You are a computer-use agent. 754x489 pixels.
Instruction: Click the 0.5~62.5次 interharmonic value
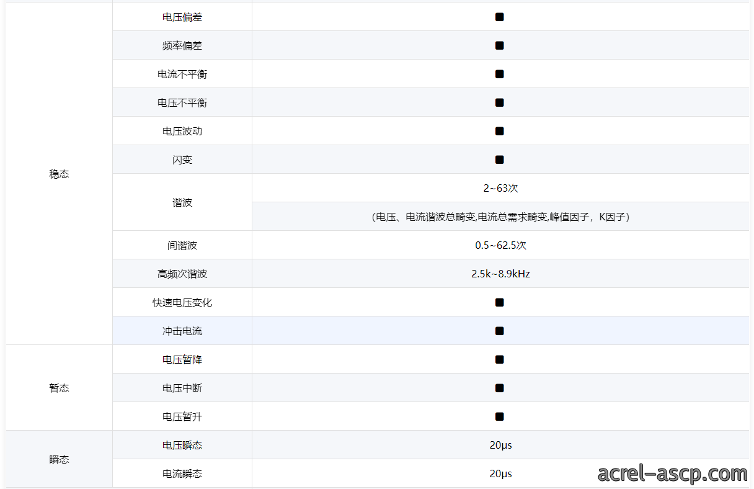point(500,245)
